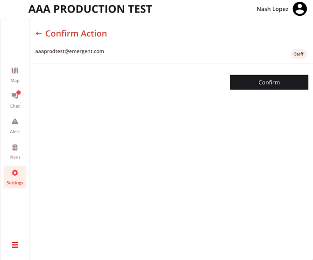Screen dimensions: 313x260
Task: Open the Plans clipboard icon
Action: tap(15, 147)
